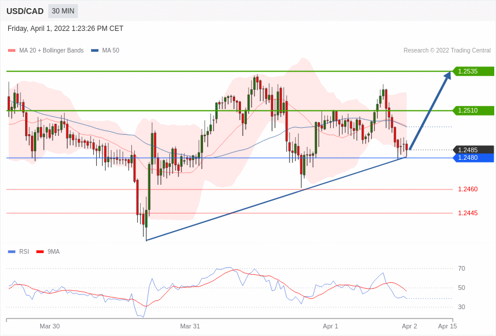The height and width of the screenshot is (336, 496).
Task: Click the red 1.2445 support label
Action: click(x=468, y=213)
